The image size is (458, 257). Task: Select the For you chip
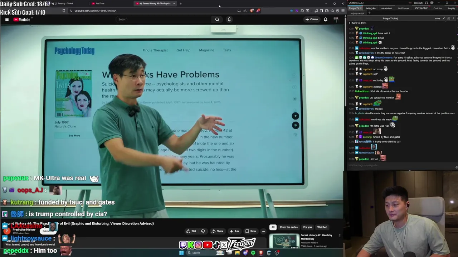point(307,227)
